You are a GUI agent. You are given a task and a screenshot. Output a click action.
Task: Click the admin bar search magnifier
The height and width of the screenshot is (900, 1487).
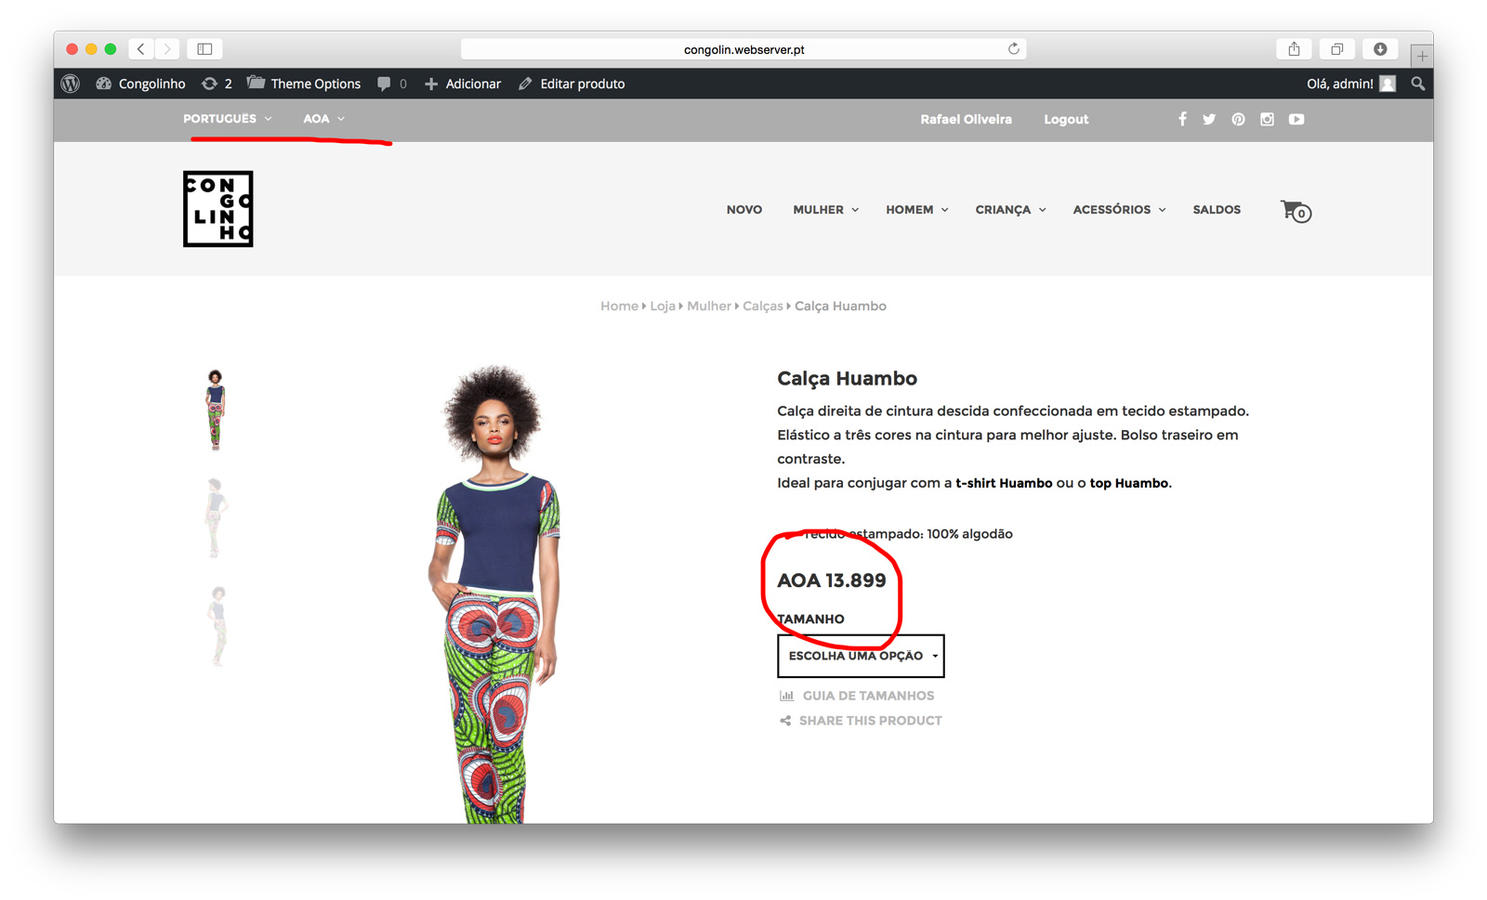[x=1417, y=84]
